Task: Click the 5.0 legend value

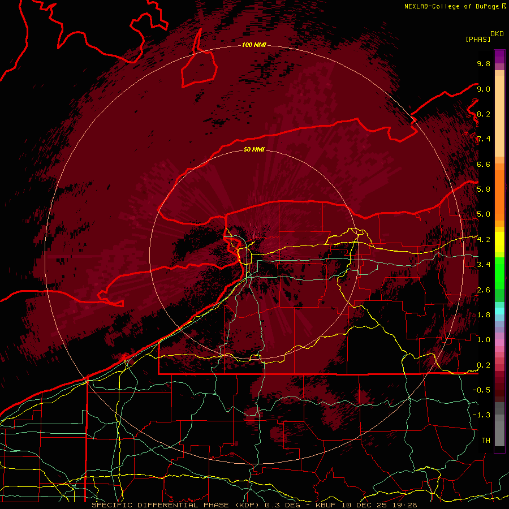Action: pos(484,214)
